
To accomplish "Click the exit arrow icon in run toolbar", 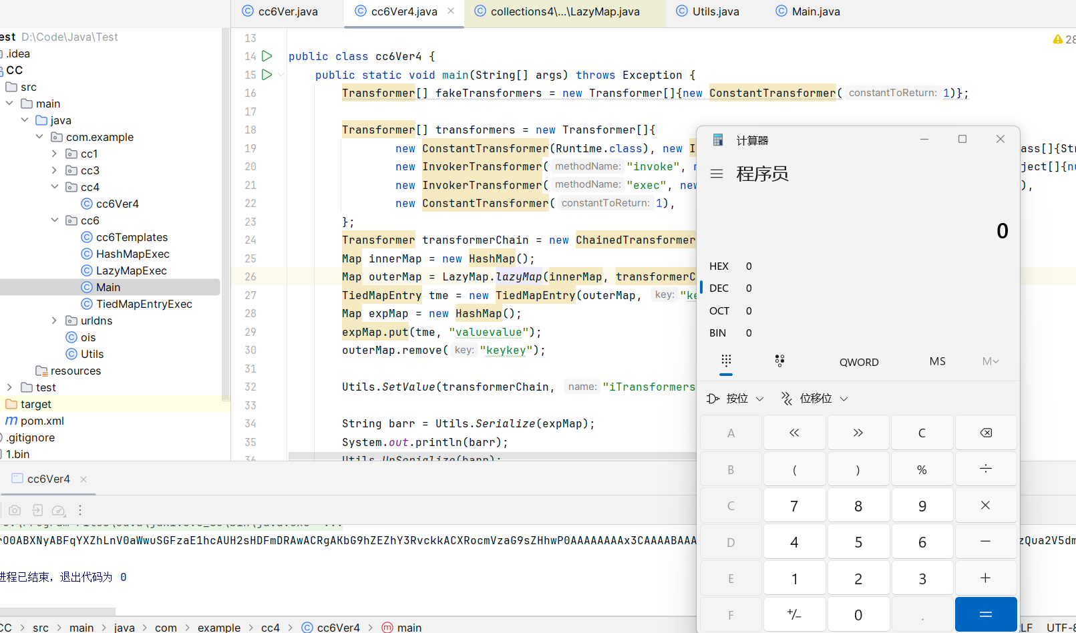I will click(37, 510).
